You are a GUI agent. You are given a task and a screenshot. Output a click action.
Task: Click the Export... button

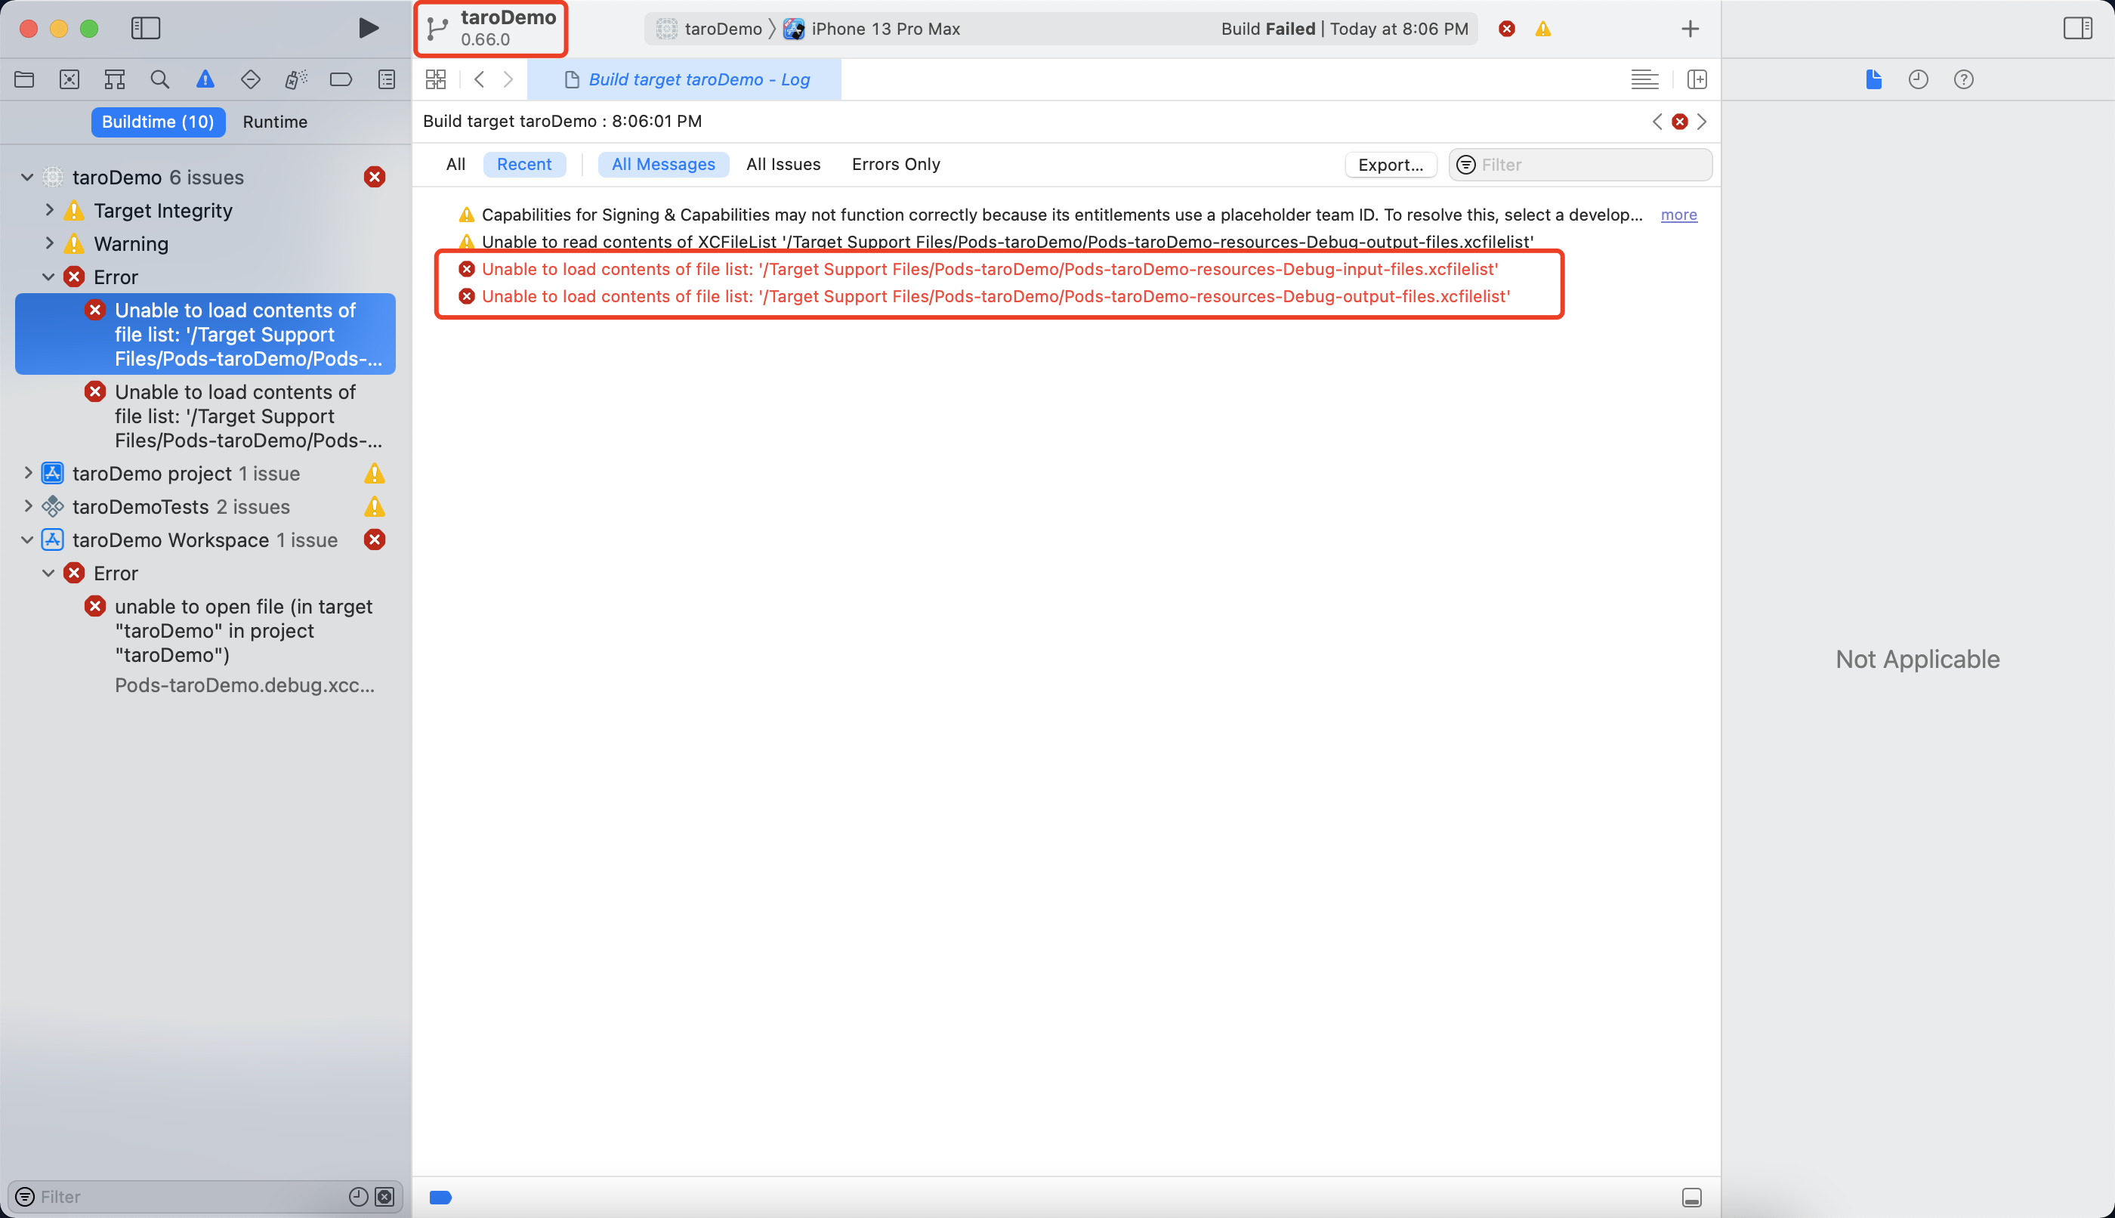point(1390,165)
